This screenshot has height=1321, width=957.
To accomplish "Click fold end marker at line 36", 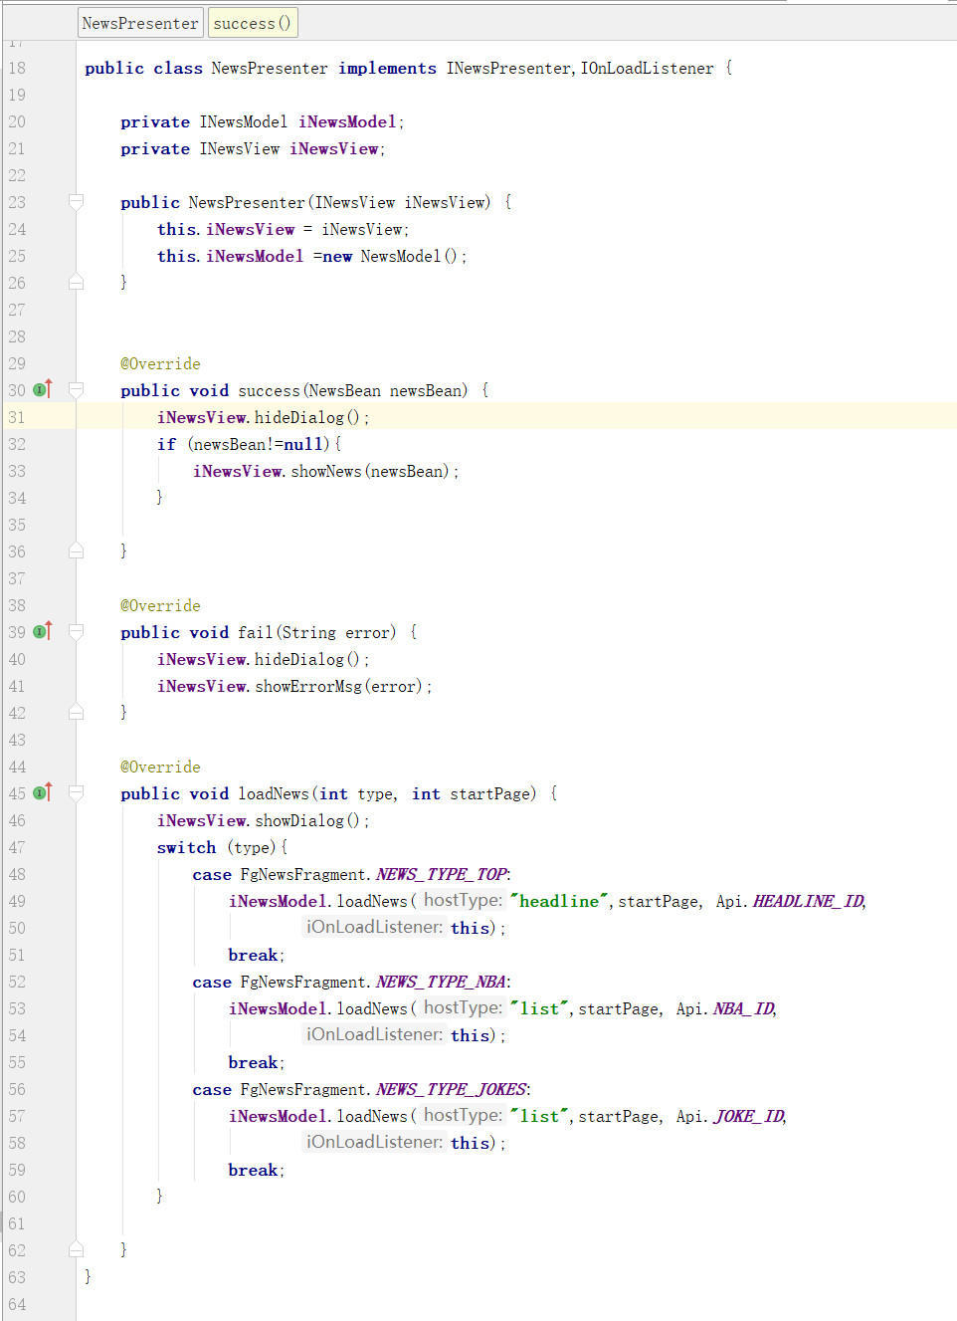I will pos(76,550).
